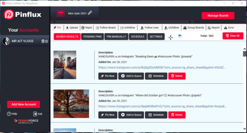Open the Group Boards tab

tap(194, 28)
